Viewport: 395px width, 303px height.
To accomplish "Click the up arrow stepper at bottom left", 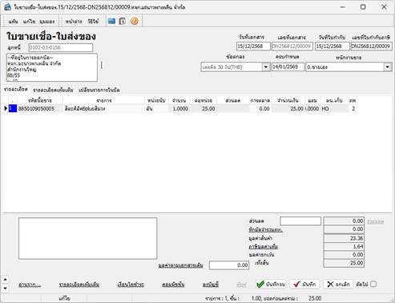I will (x=5, y=280).
